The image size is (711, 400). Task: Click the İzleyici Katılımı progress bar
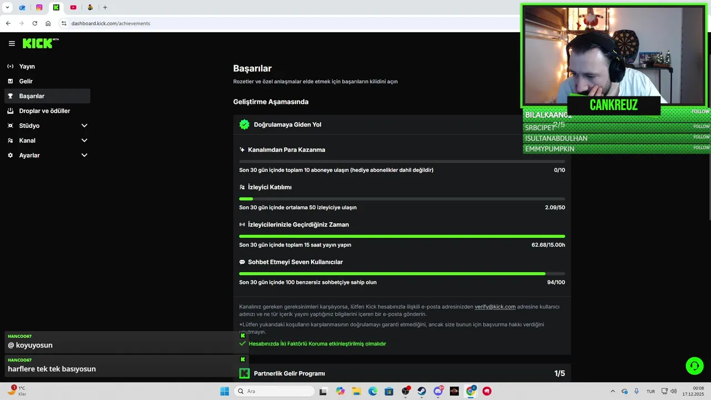click(402, 199)
